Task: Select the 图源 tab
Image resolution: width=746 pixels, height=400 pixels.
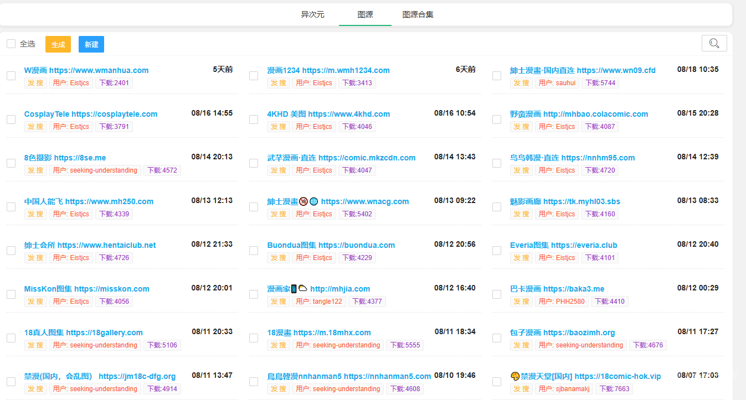Action: coord(366,14)
